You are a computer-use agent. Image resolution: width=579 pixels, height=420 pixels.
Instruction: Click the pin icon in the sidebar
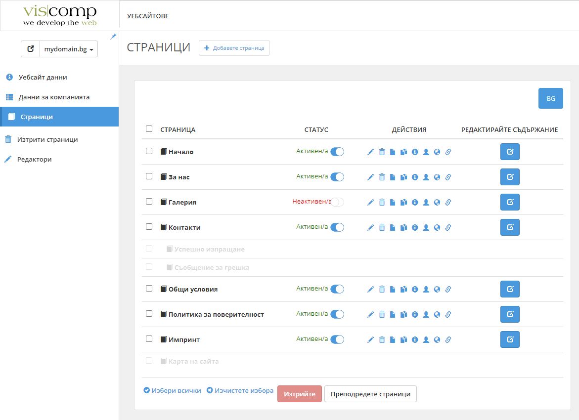point(113,37)
